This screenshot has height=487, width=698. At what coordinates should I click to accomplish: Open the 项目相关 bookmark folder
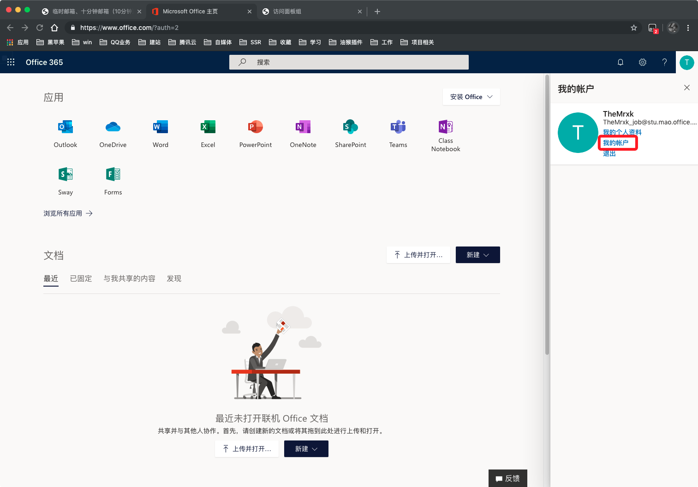click(417, 42)
